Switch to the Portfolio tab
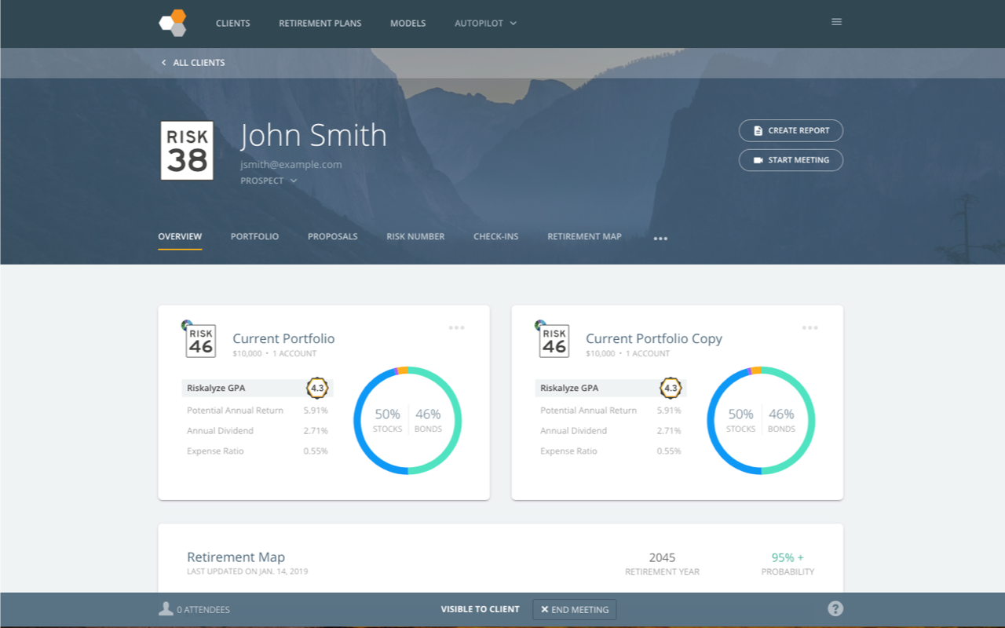Image resolution: width=1005 pixels, height=628 pixels. tap(254, 236)
